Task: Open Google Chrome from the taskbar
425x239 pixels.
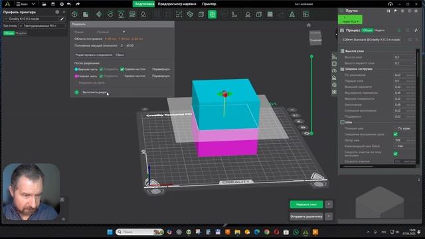Action: point(267,232)
